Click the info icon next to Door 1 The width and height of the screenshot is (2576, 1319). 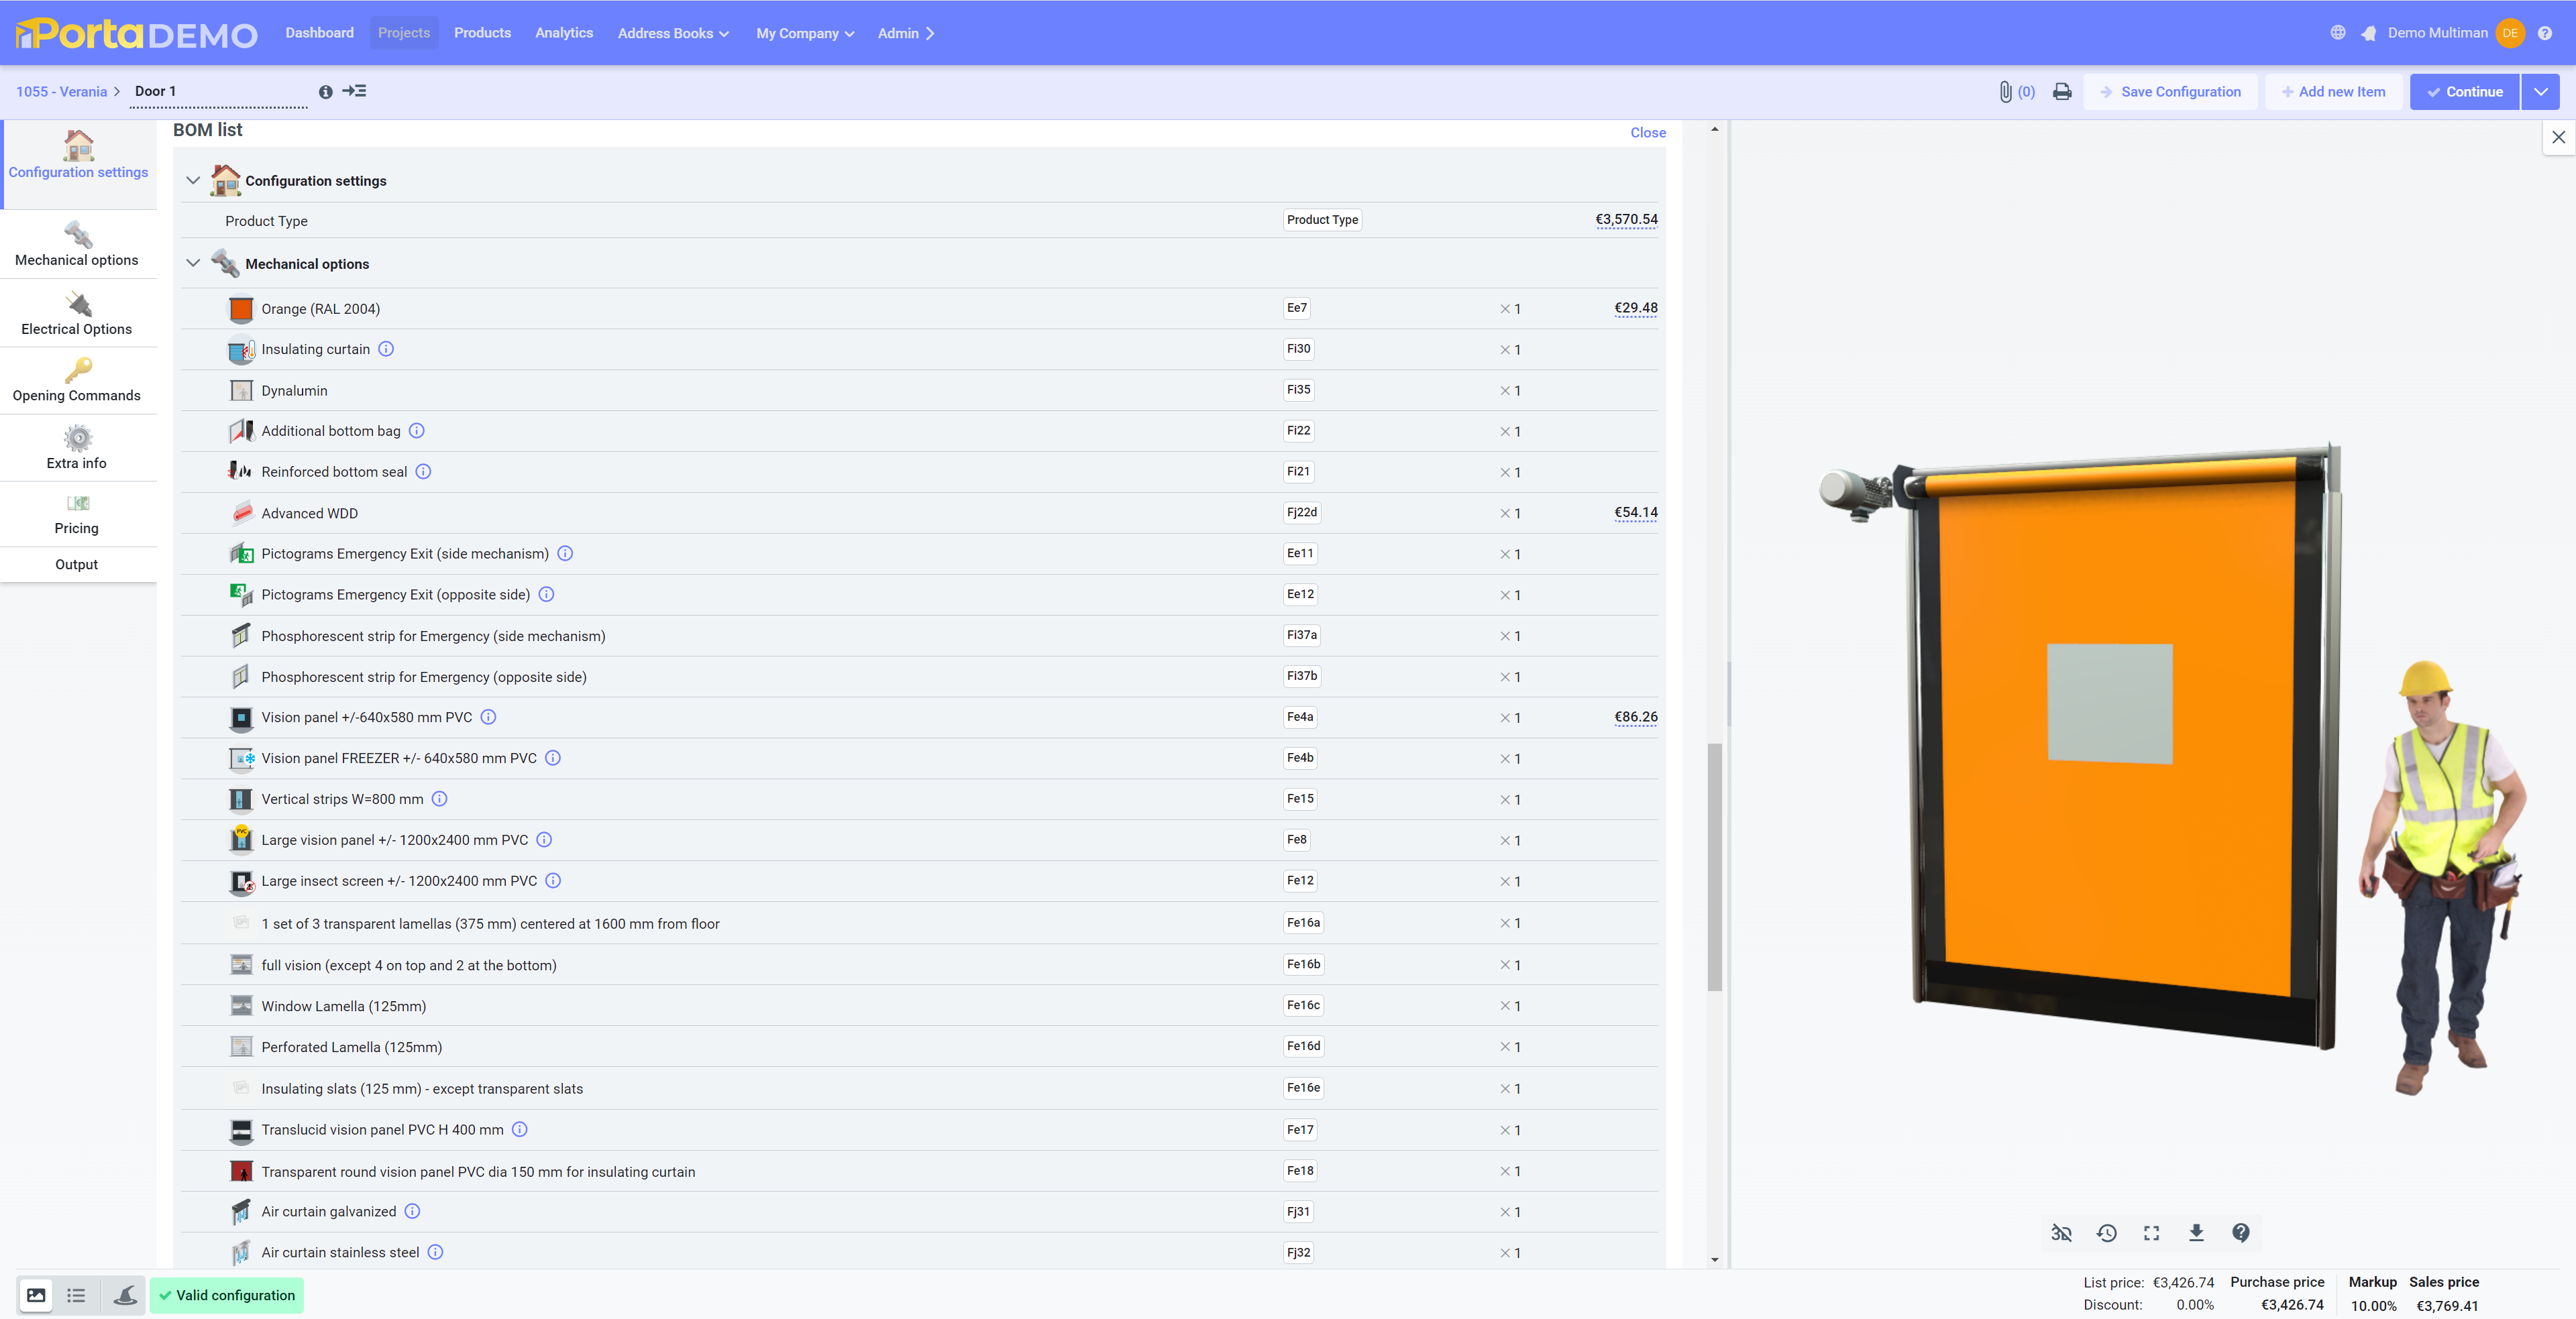325,92
